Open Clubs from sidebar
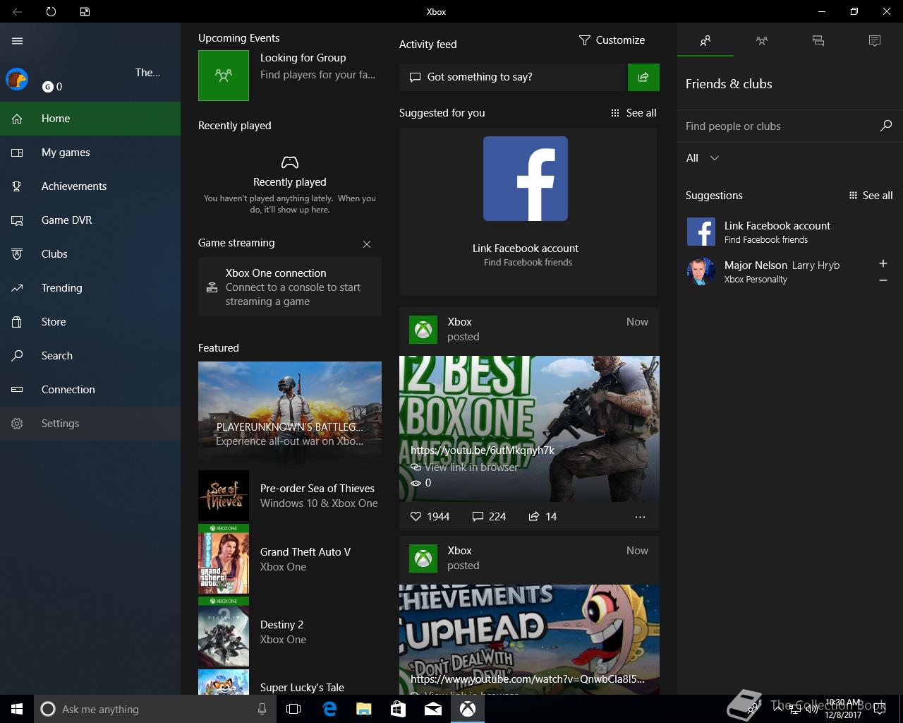This screenshot has width=903, height=723. click(x=90, y=254)
